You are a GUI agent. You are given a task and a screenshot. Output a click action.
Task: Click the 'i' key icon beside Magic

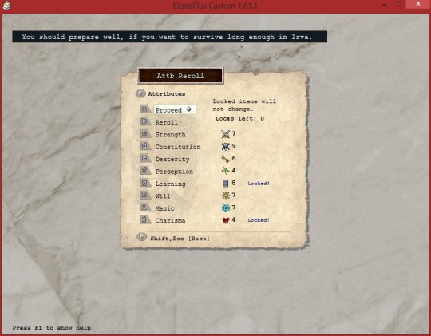tap(144, 207)
